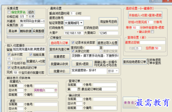
Task: Click the 淘宝账号密码 button
Action: pos(108,21)
